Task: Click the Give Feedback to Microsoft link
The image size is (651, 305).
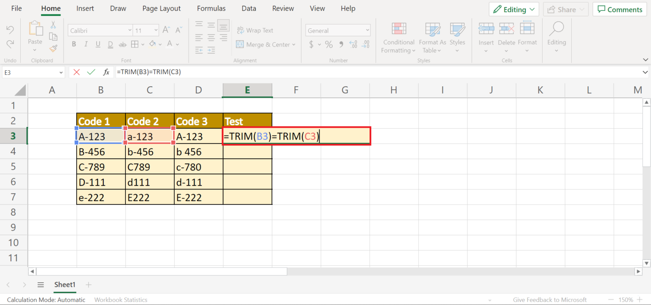Action: (x=550, y=300)
